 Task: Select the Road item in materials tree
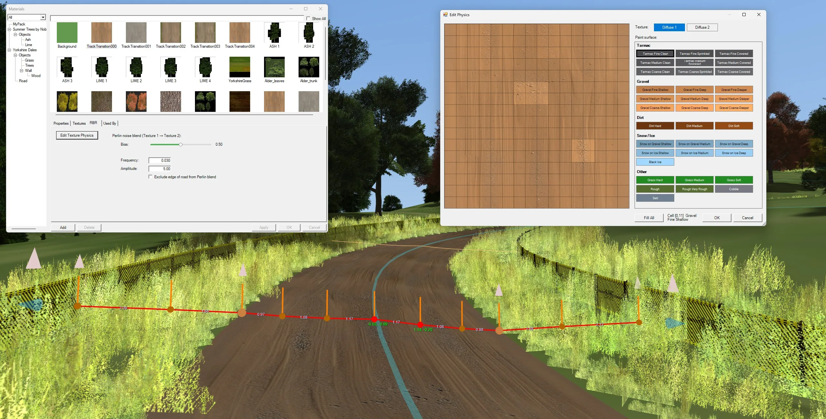click(23, 81)
